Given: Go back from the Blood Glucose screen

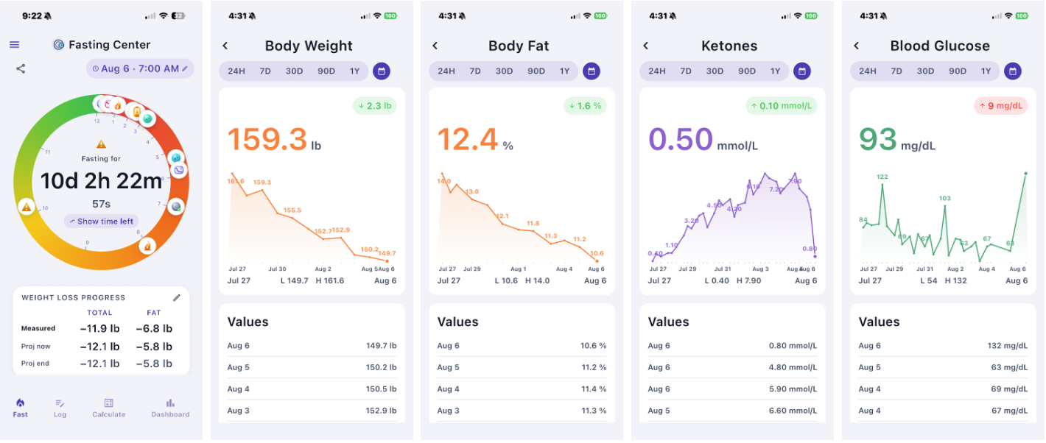Looking at the screenshot, I should click(x=857, y=46).
